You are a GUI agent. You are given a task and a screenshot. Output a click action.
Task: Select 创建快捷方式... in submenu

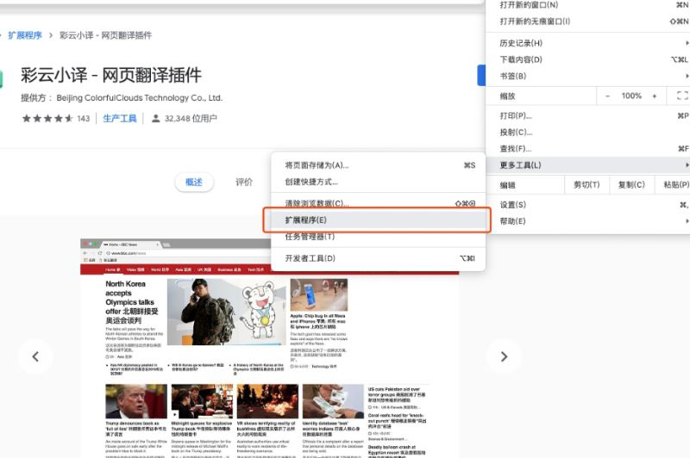[378, 182]
